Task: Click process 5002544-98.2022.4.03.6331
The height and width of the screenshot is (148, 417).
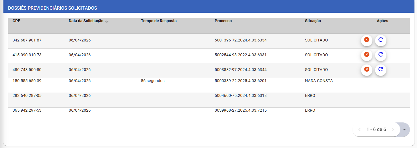Action: 241,55
